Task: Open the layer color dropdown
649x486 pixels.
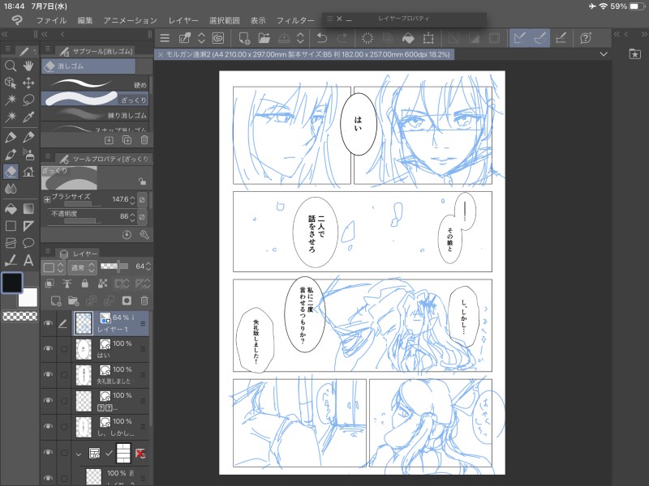Action: [x=53, y=267]
